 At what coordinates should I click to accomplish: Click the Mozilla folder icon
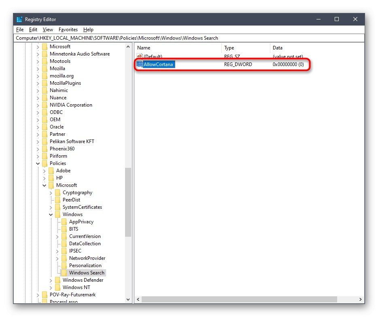click(45, 69)
